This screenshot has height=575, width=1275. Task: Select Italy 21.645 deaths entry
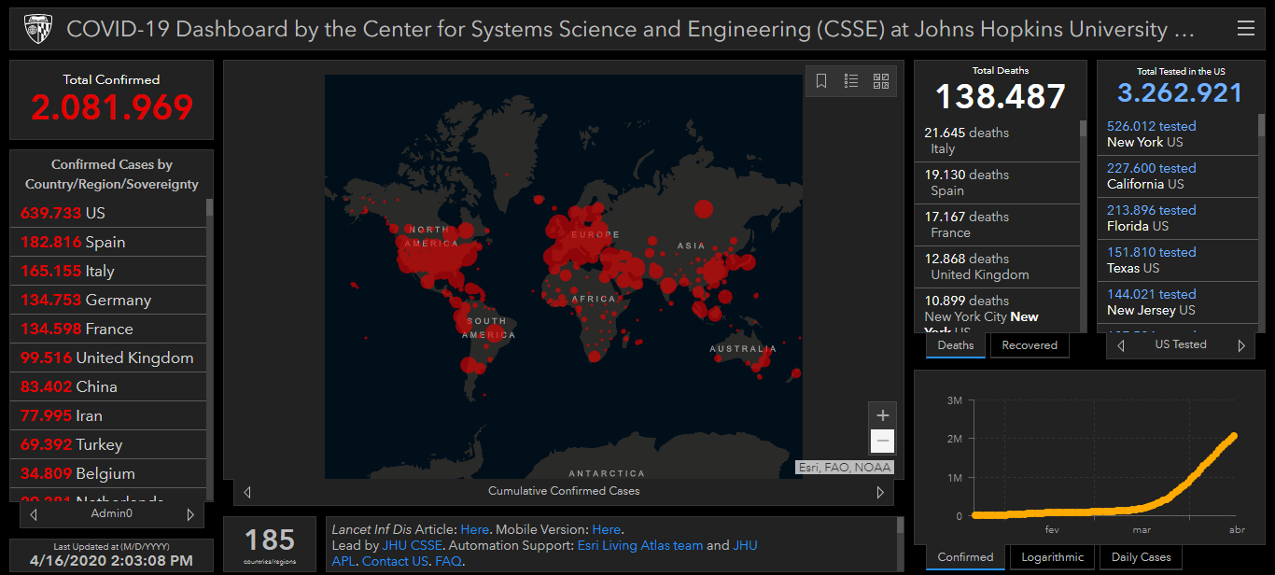pyautogui.click(x=997, y=141)
